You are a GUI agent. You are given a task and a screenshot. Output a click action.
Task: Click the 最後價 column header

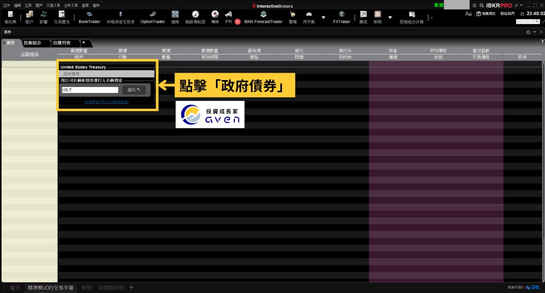254,51
